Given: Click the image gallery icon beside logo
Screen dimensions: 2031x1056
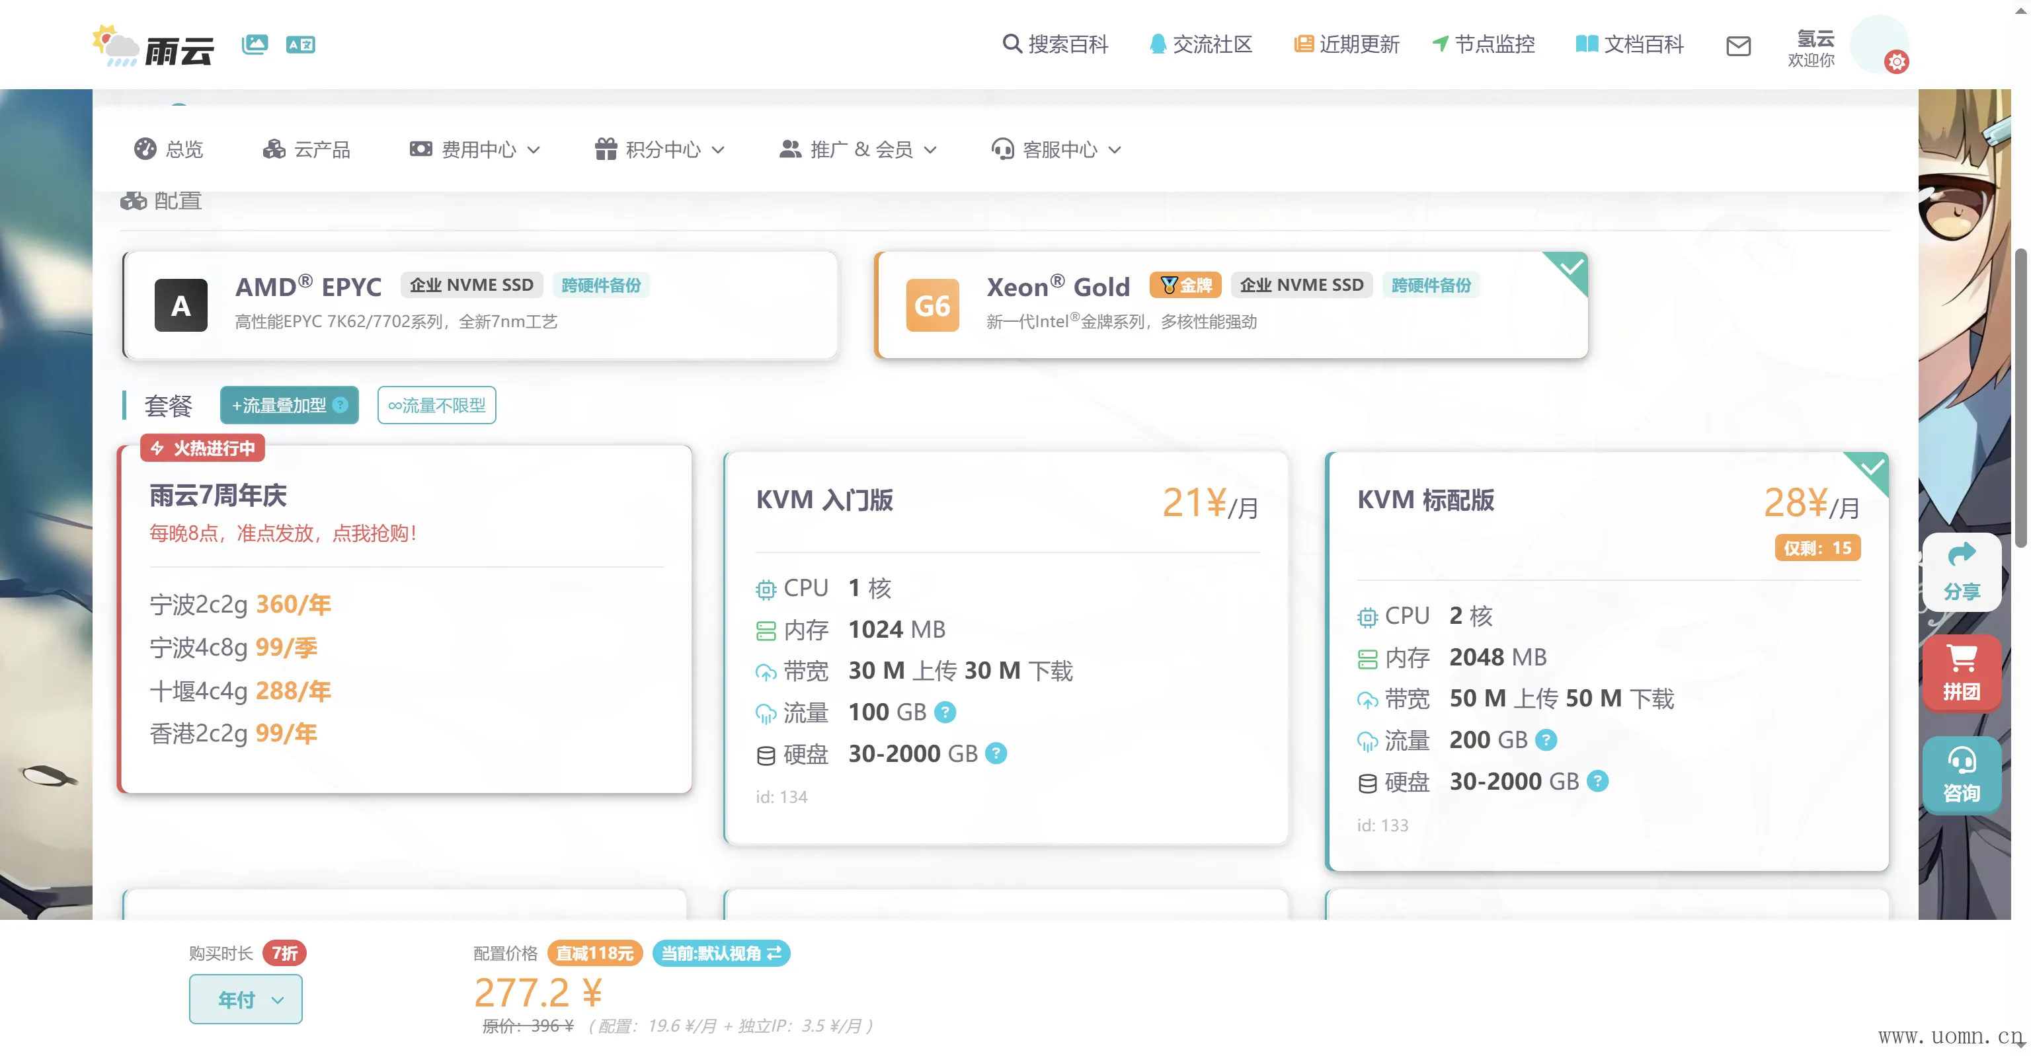Looking at the screenshot, I should pyautogui.click(x=255, y=44).
